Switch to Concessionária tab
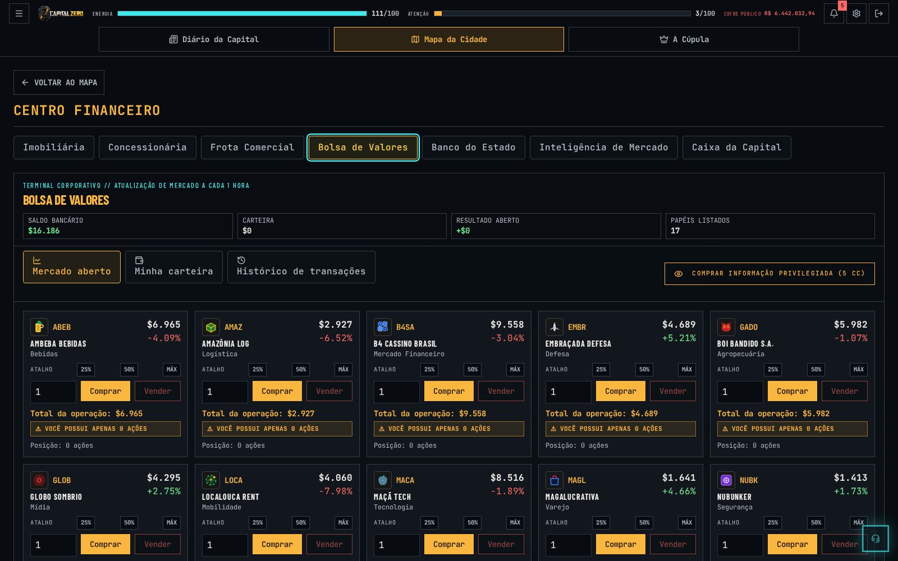 point(148,148)
